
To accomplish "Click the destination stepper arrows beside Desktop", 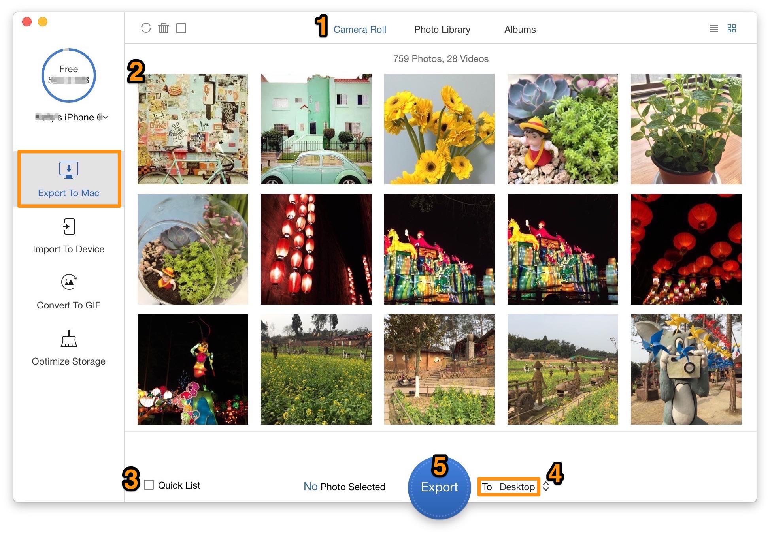I will pyautogui.click(x=546, y=486).
